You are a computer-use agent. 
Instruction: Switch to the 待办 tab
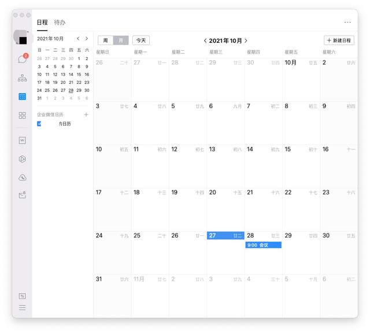click(60, 22)
